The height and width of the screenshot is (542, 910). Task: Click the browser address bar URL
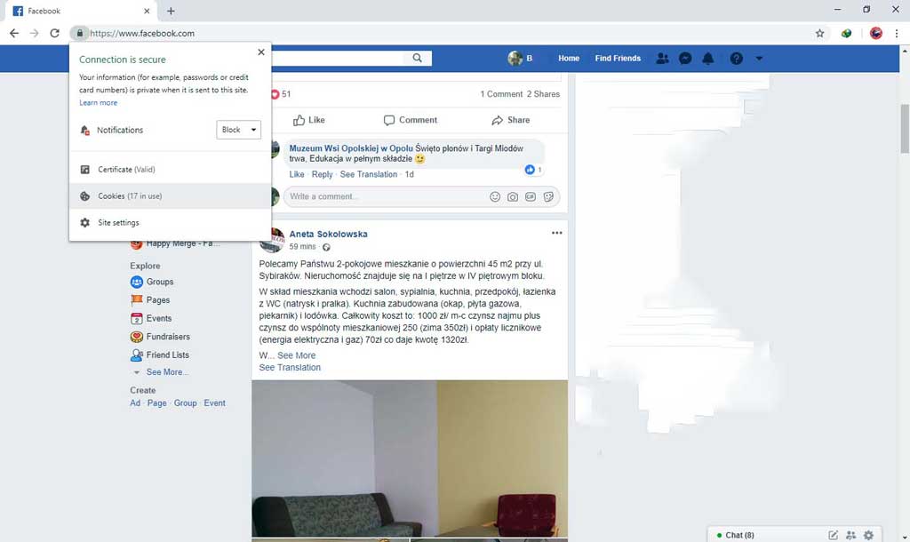142,33
